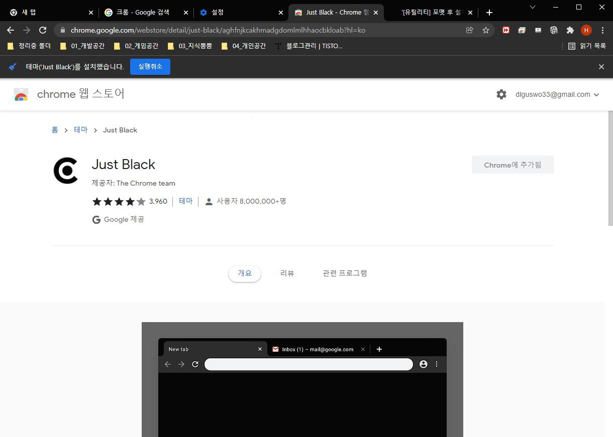Screen dimensions: 613x437
Task: Select the 개요 tab
Action: point(245,273)
